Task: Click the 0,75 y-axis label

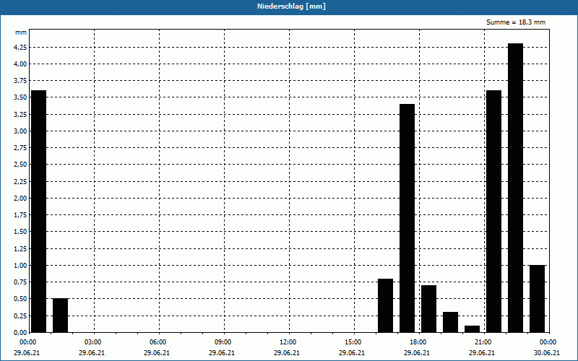Action: pyautogui.click(x=20, y=282)
